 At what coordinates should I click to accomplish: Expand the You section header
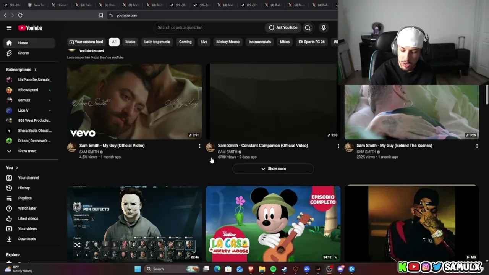[12, 168]
